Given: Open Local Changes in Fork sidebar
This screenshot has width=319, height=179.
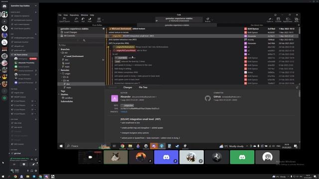Looking at the screenshot, I should [x=70, y=32].
